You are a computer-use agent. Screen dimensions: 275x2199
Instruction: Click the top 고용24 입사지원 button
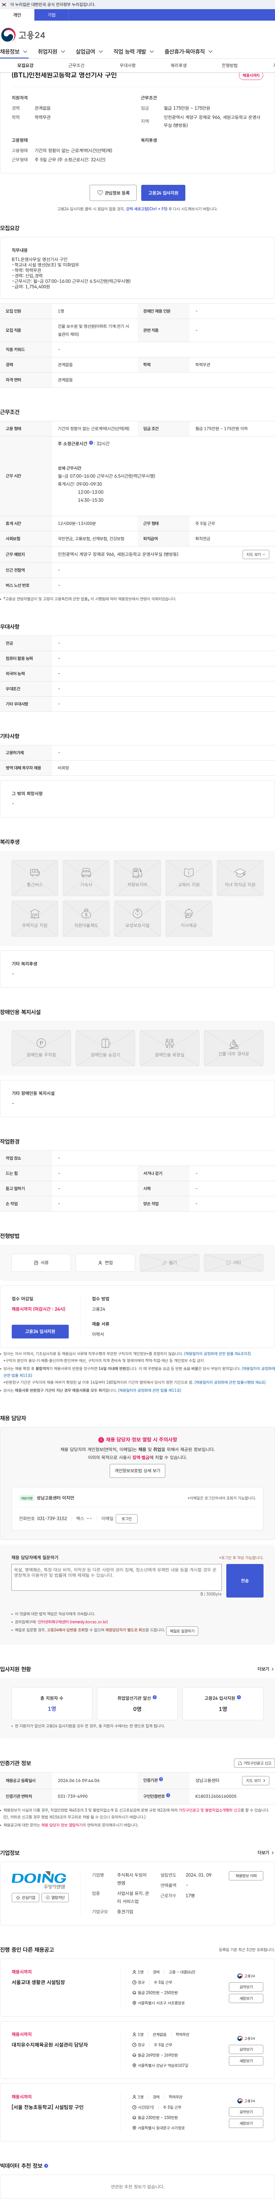point(163,193)
